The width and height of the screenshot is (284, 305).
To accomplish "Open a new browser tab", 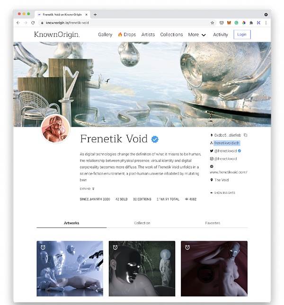I will [x=95, y=15].
